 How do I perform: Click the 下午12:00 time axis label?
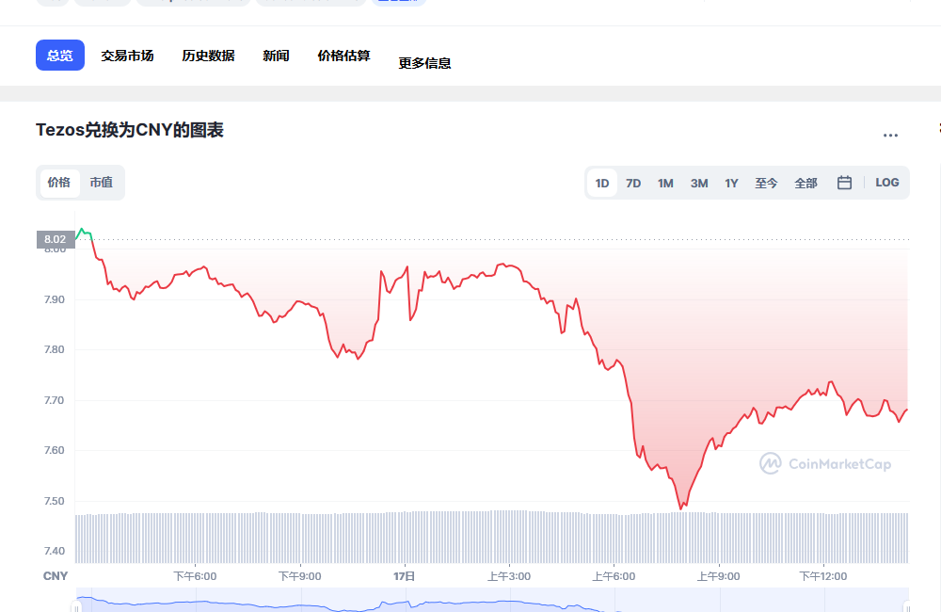(x=822, y=576)
